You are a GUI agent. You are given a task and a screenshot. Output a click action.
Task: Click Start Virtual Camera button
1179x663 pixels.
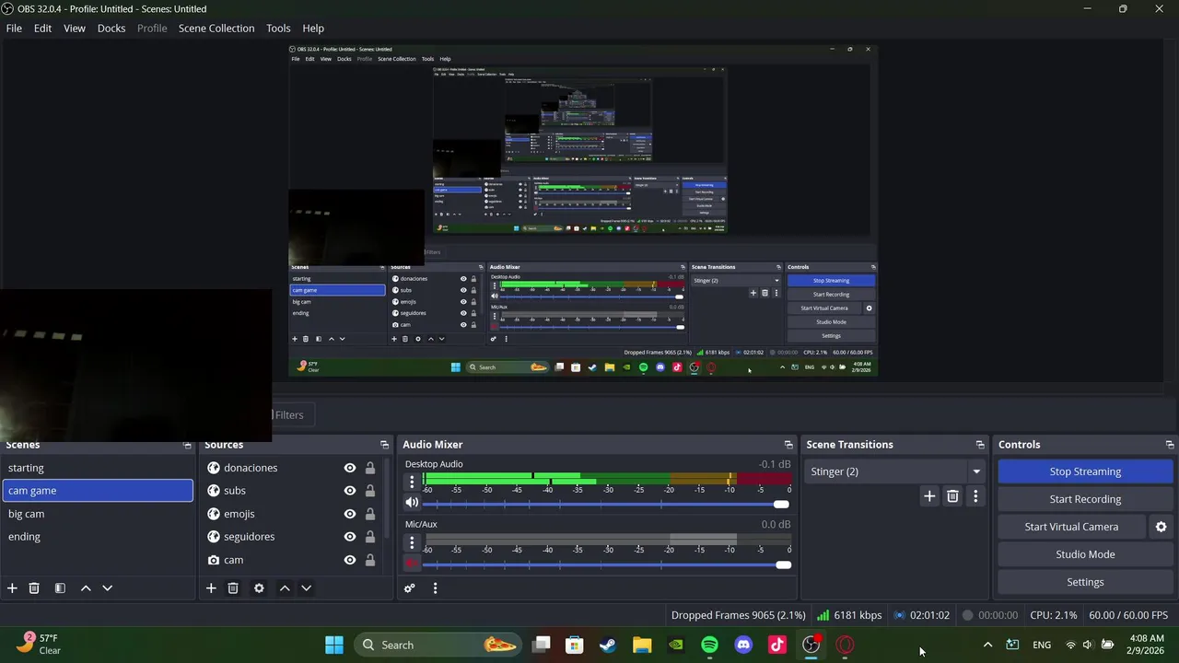[x=1071, y=527]
